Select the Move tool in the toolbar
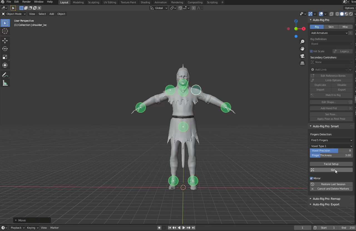This screenshot has width=356, height=231. tap(5, 41)
